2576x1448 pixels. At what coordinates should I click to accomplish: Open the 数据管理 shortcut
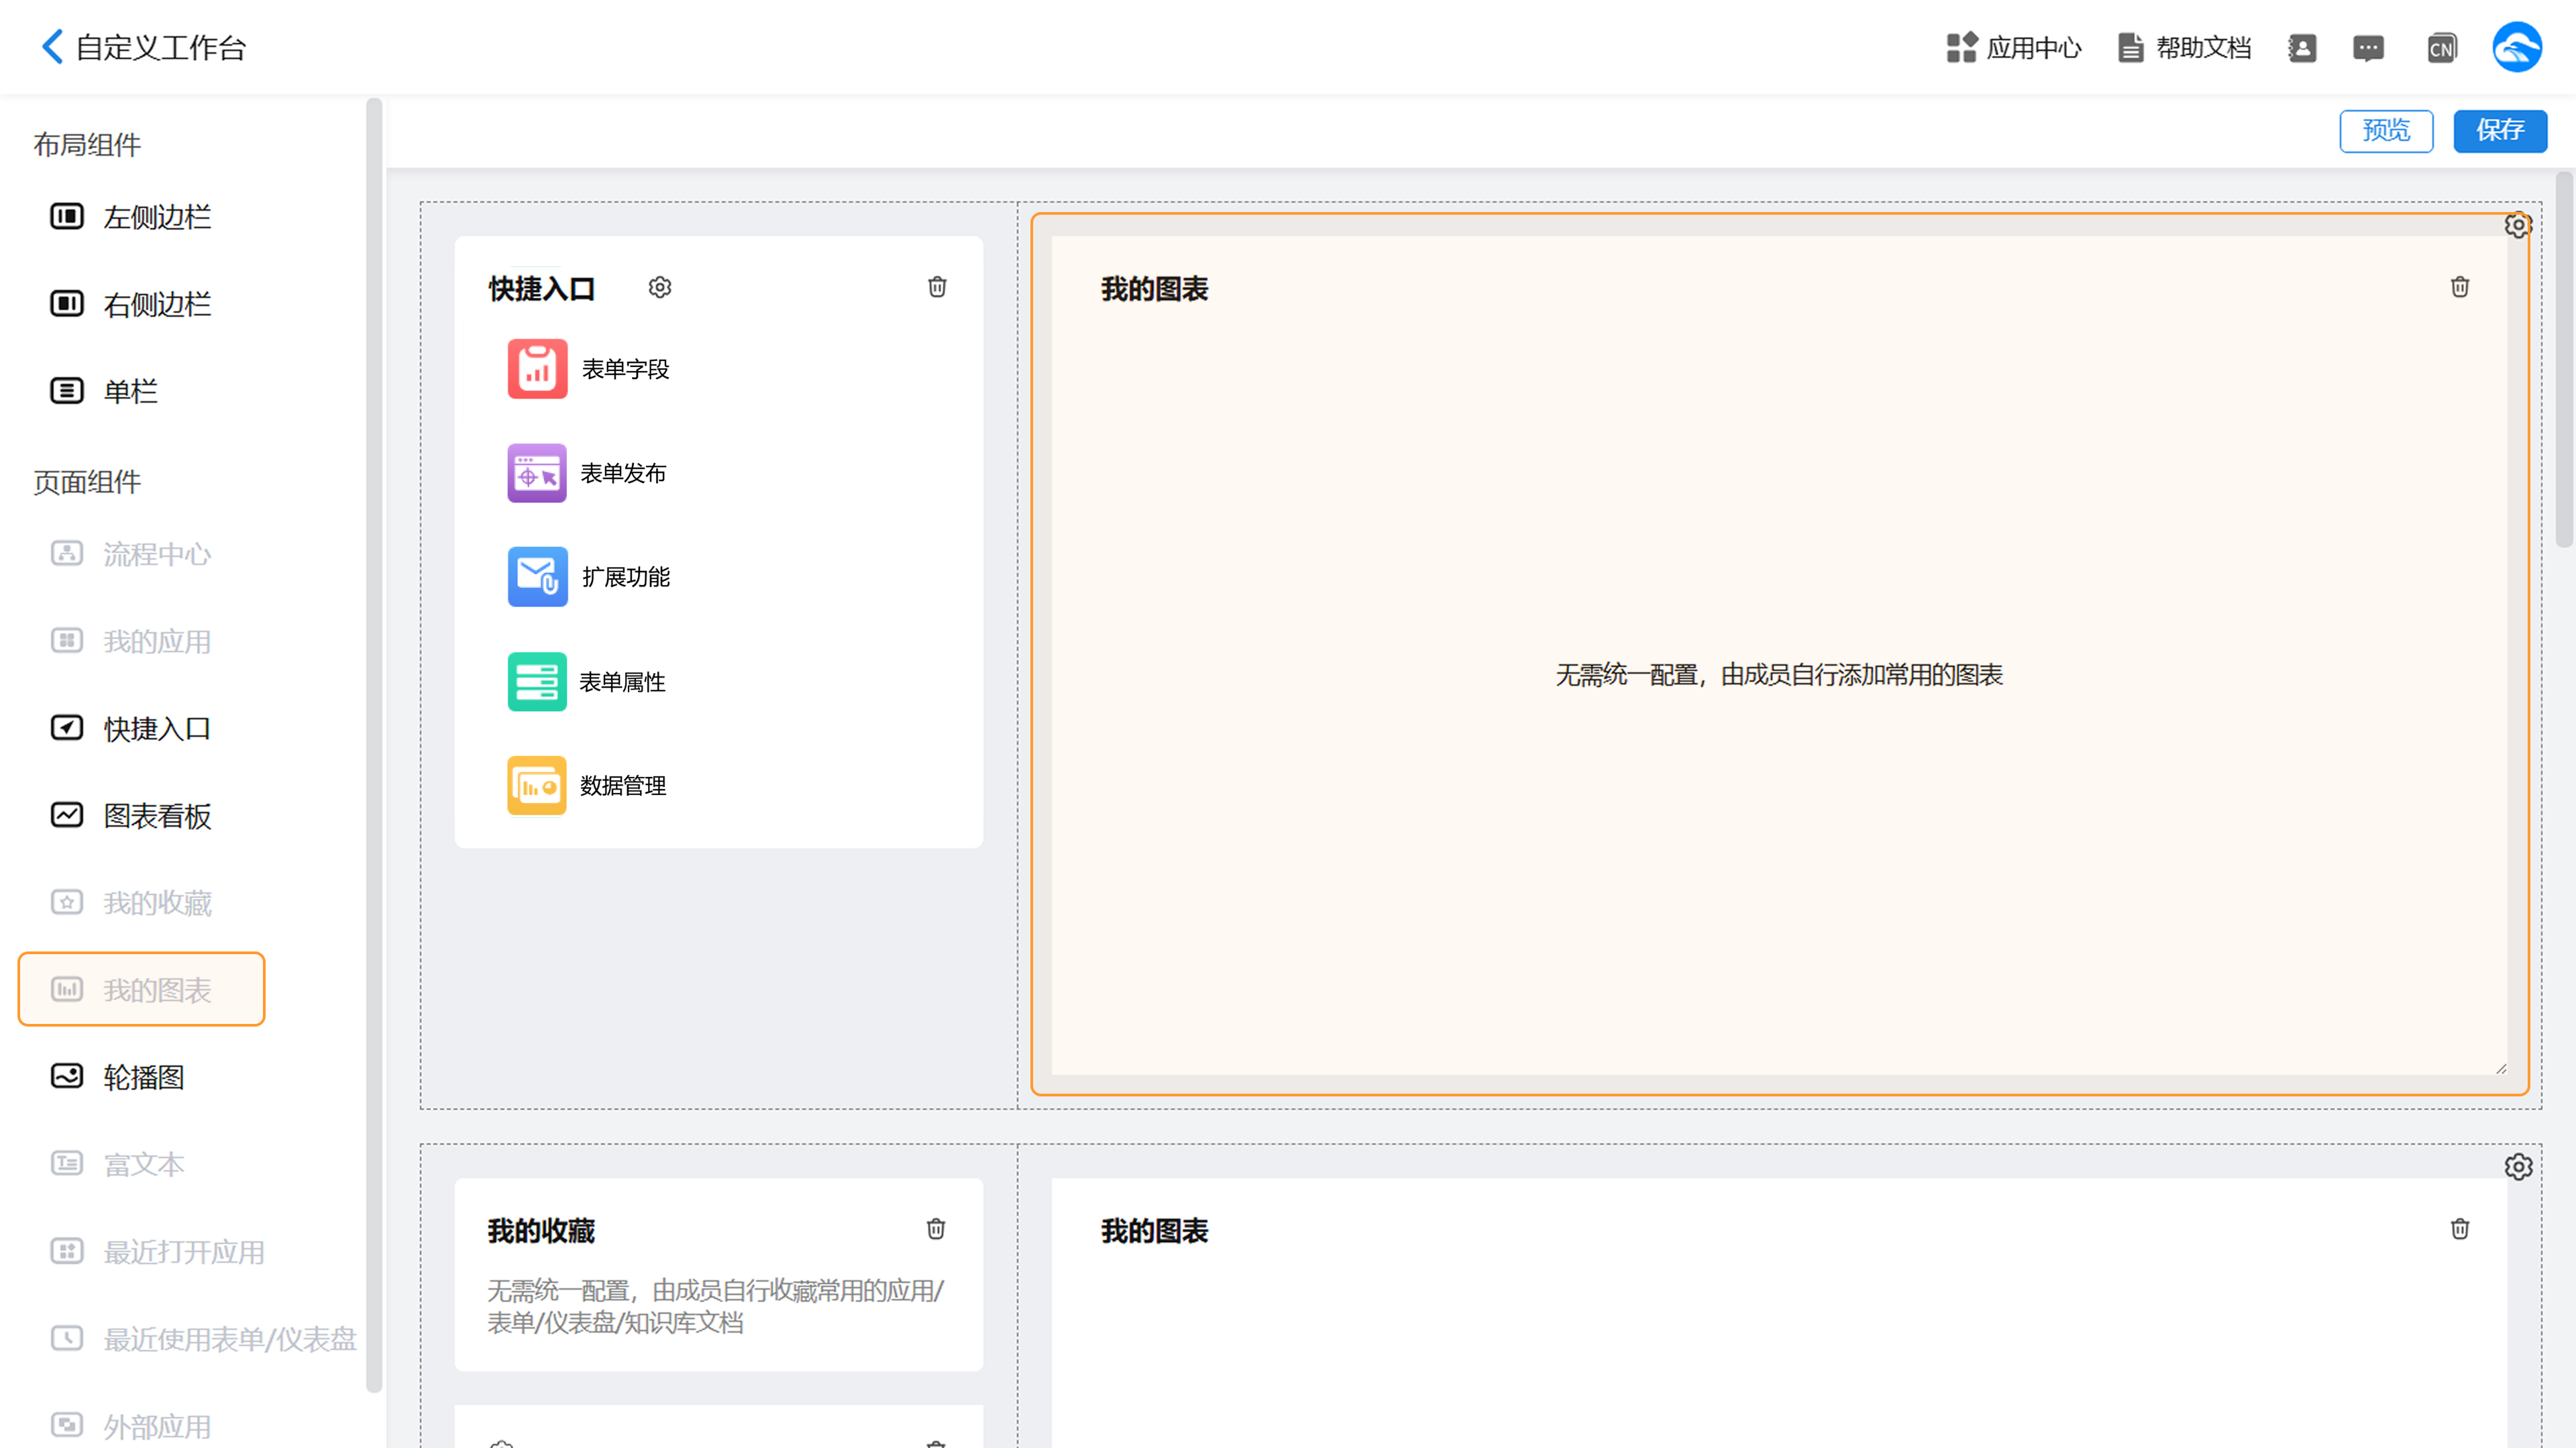point(587,786)
